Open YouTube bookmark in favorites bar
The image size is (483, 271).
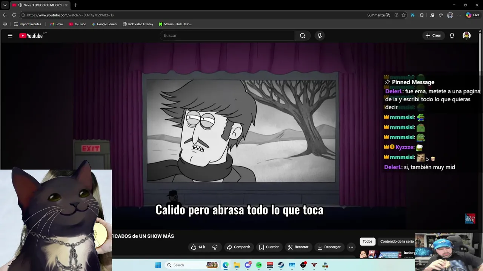tap(77, 24)
